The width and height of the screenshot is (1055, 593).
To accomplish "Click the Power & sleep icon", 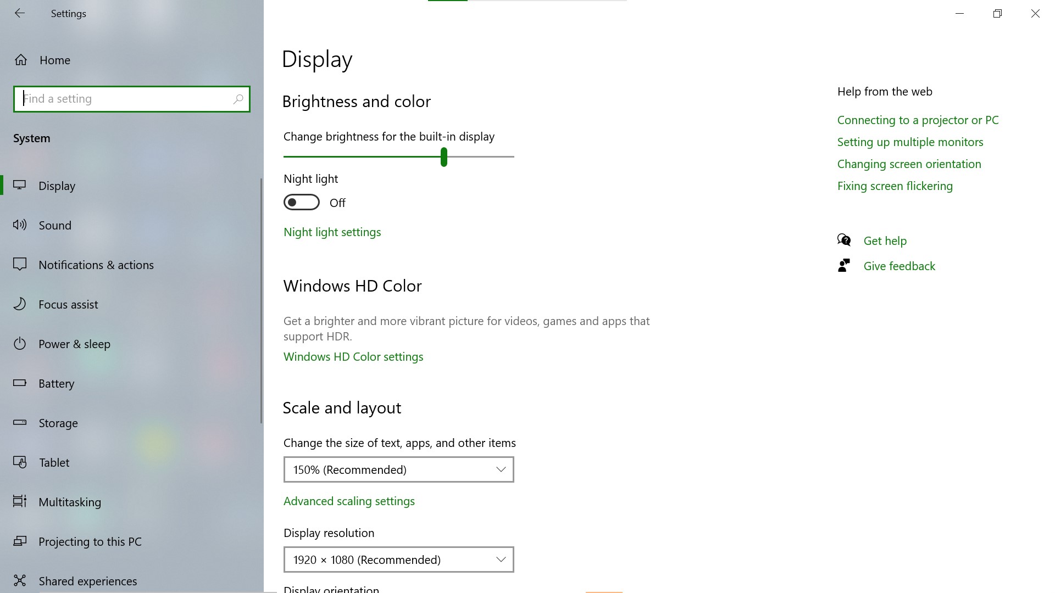I will pos(20,344).
